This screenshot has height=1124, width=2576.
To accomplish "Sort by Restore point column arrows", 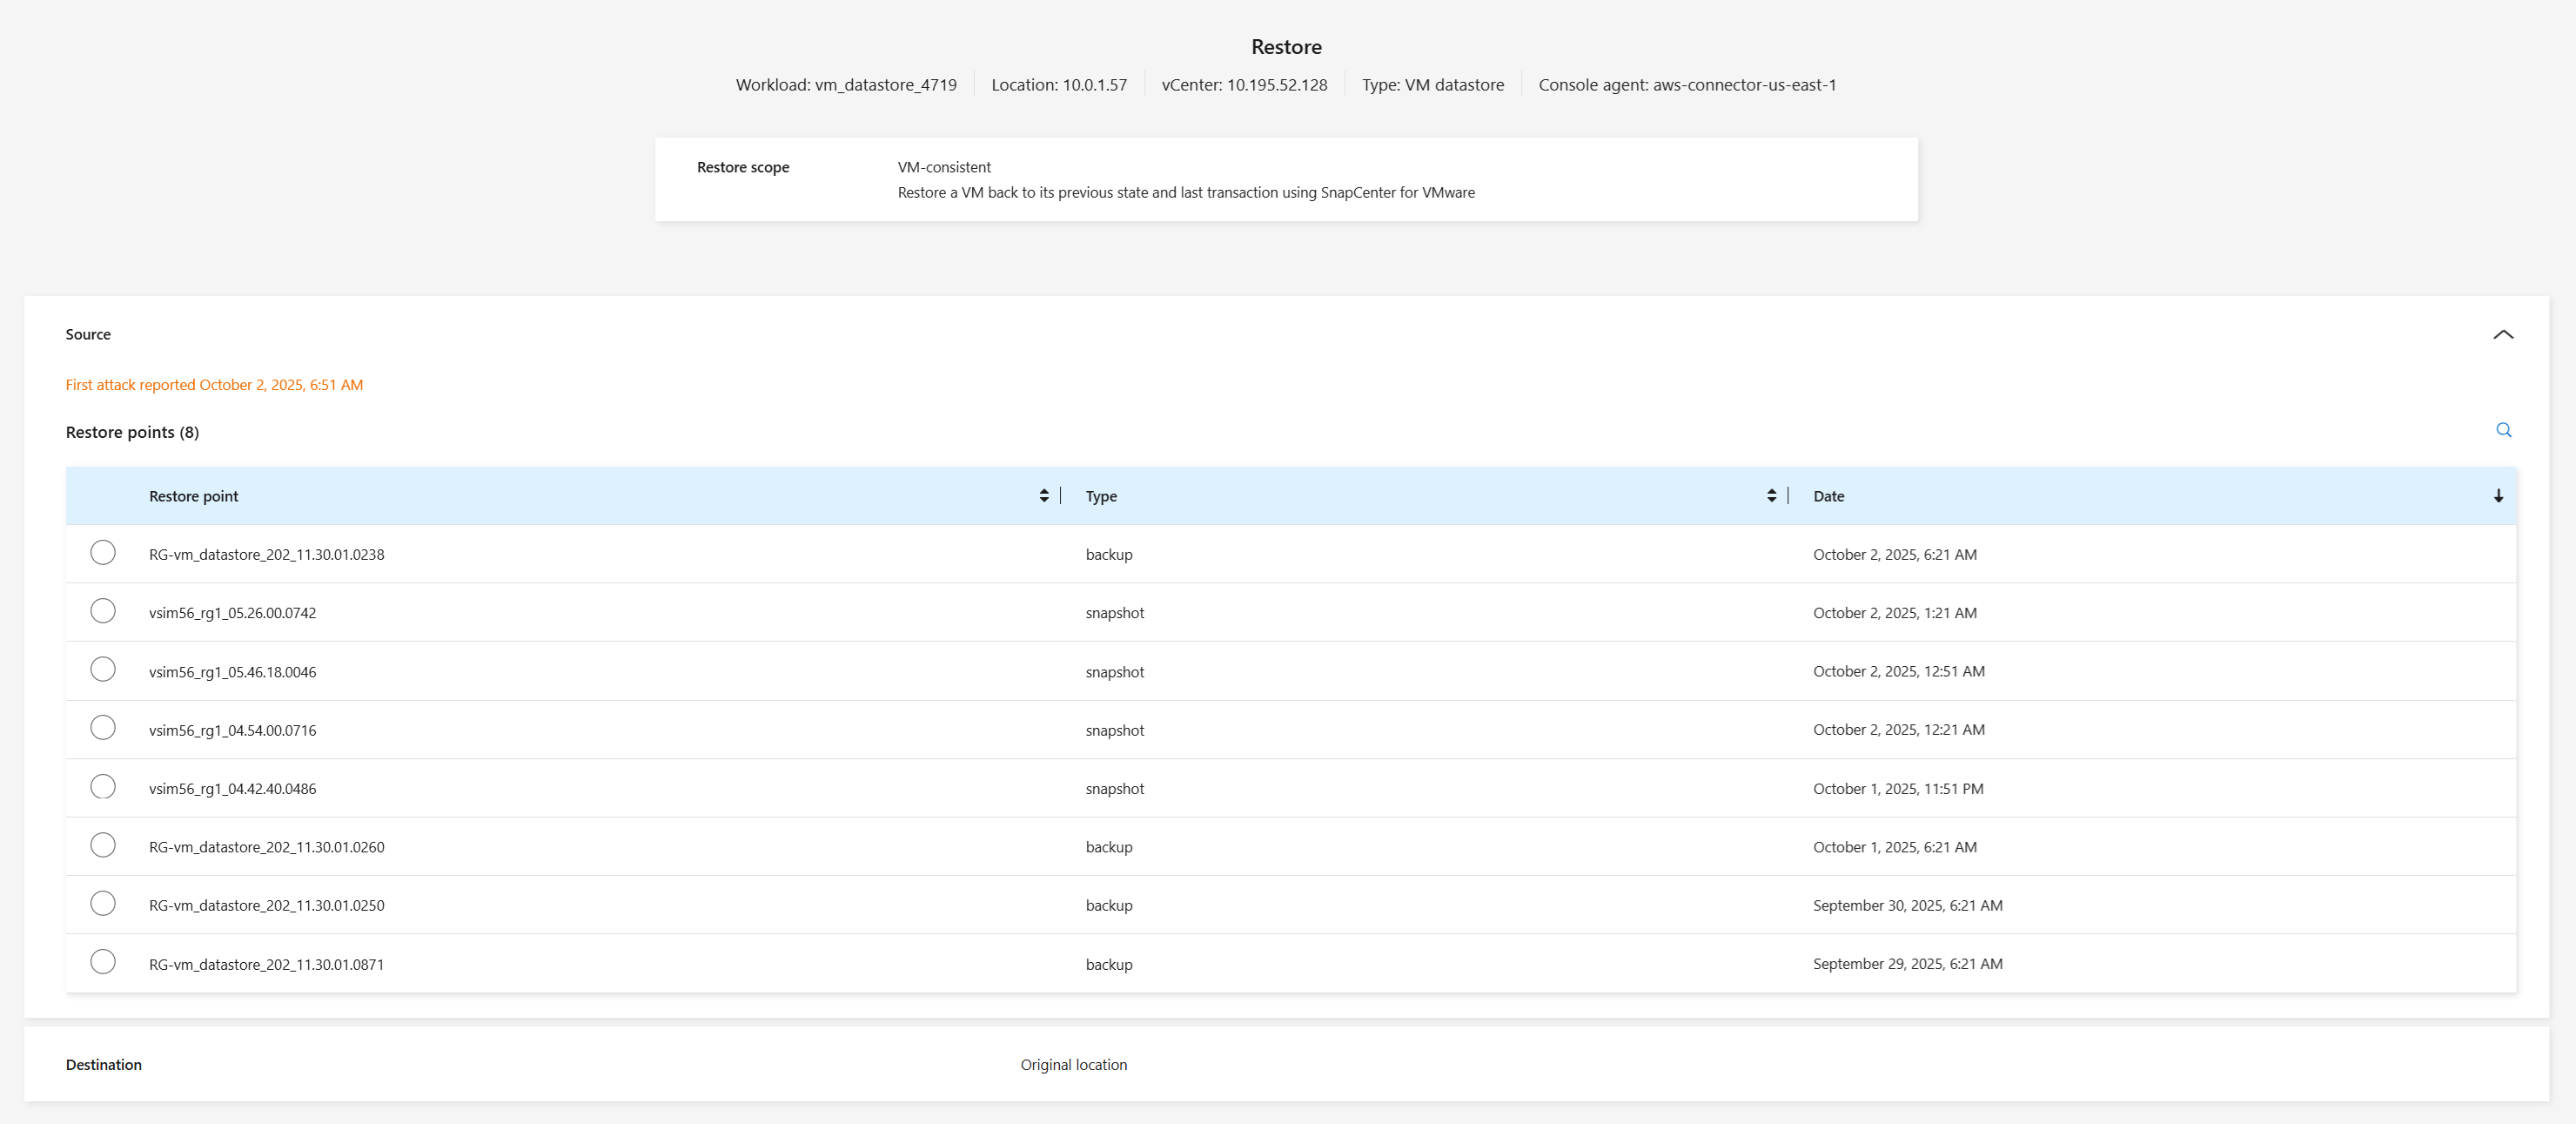I will [x=1043, y=496].
